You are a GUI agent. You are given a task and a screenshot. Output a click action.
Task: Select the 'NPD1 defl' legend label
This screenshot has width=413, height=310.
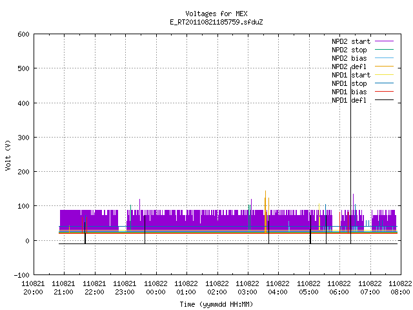[349, 101]
